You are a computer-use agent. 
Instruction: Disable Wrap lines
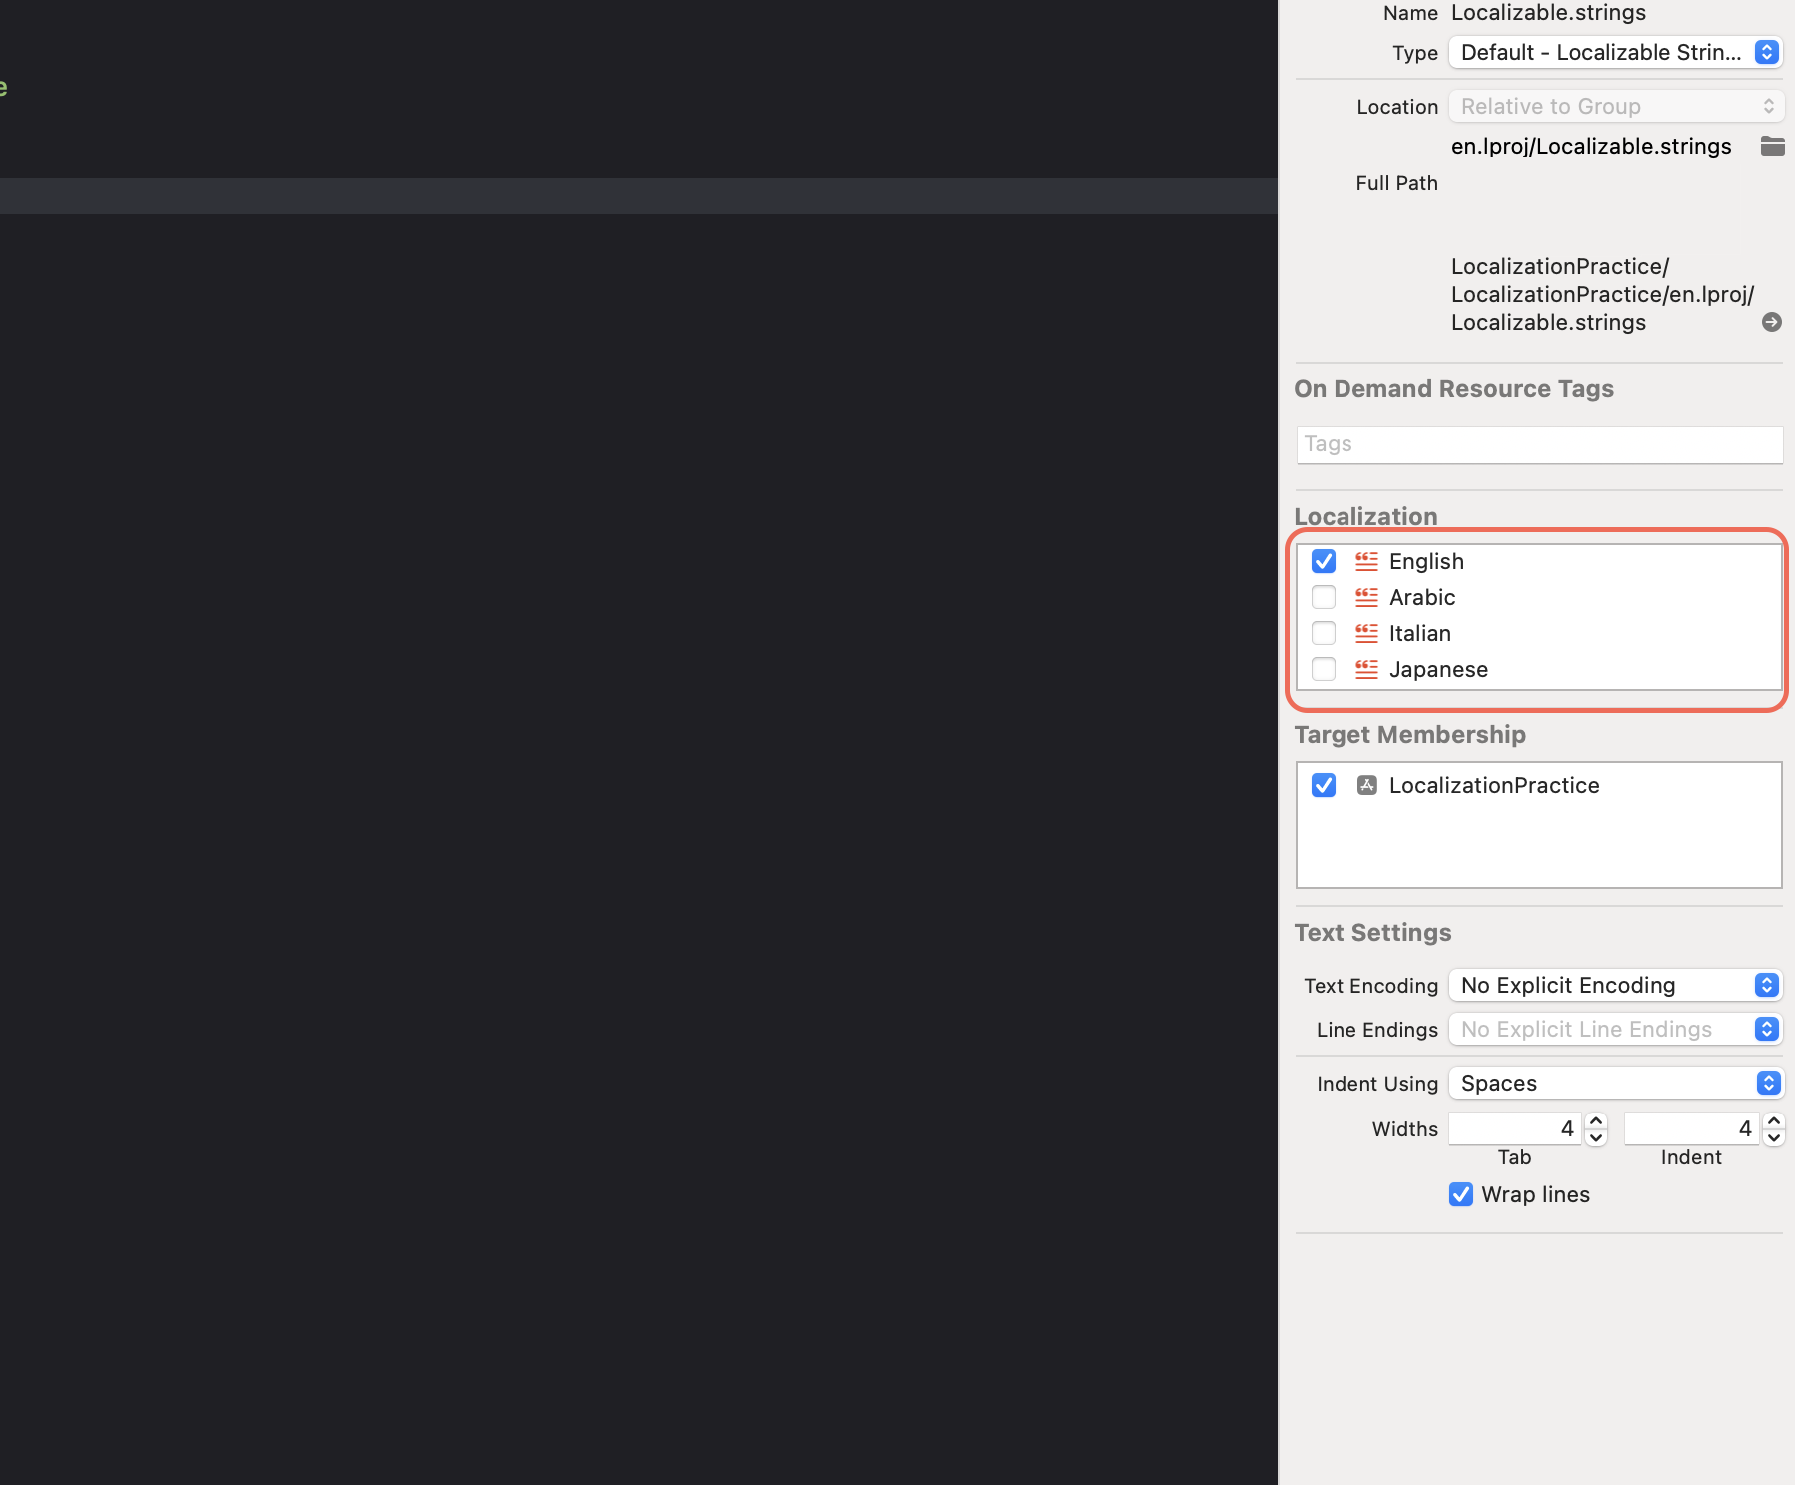(x=1461, y=1194)
